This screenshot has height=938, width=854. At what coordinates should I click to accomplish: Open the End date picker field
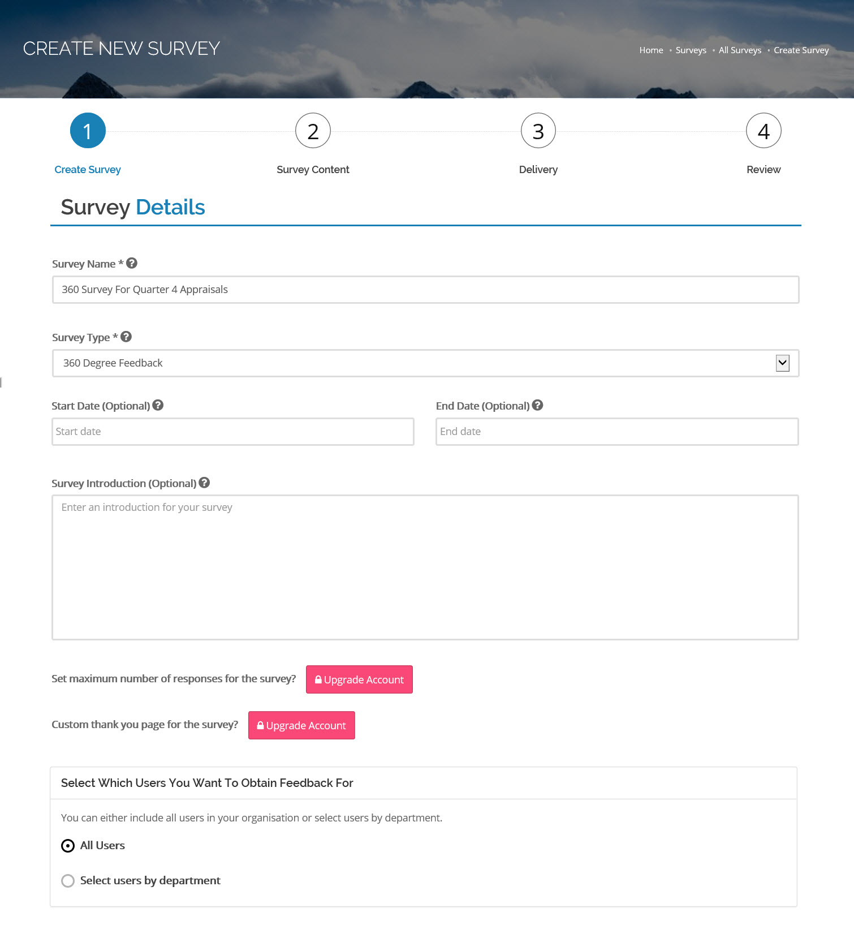[x=616, y=432]
